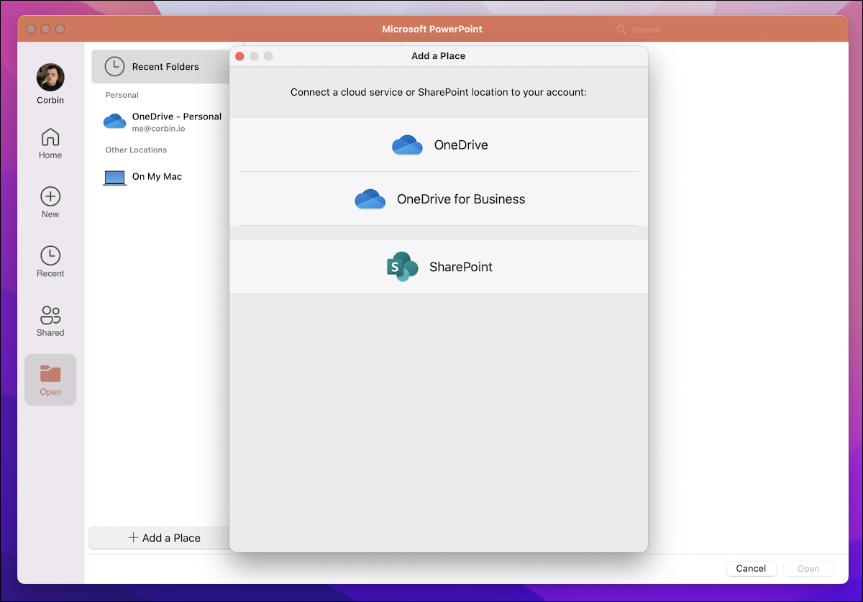
Task: Show Recent files in sidebar
Action: click(50, 262)
